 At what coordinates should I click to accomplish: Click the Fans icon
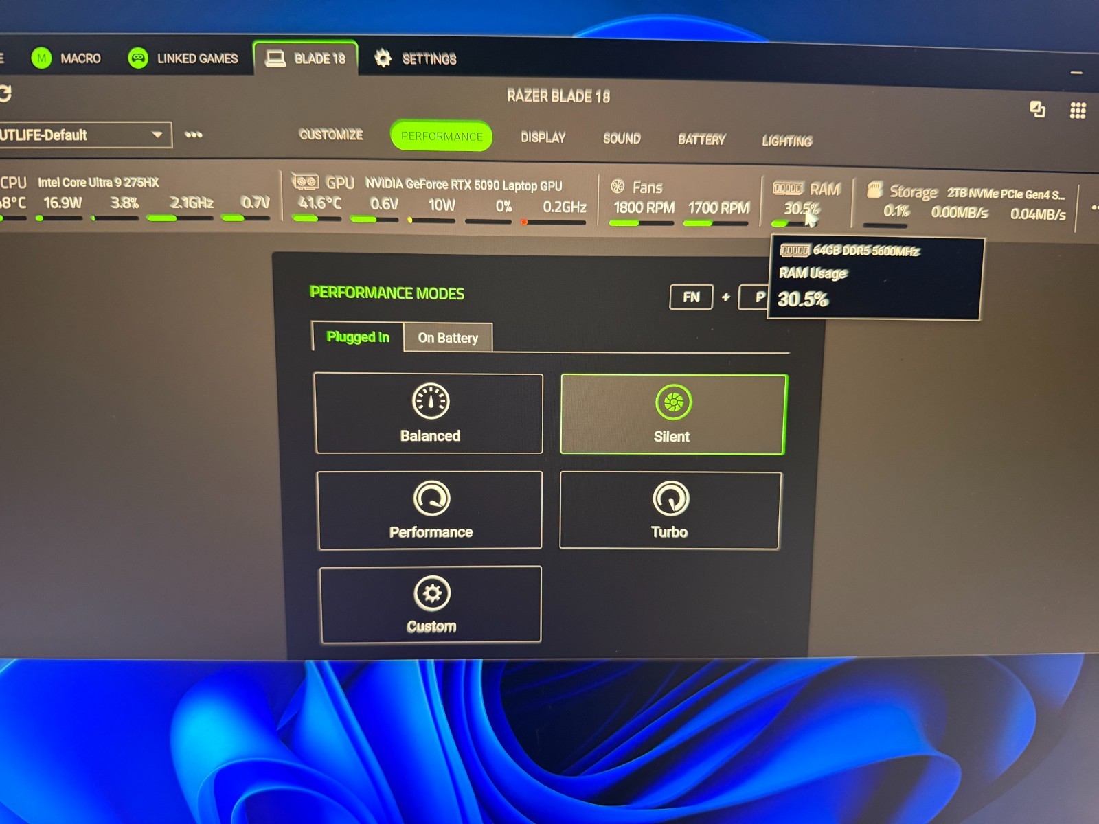tap(618, 186)
